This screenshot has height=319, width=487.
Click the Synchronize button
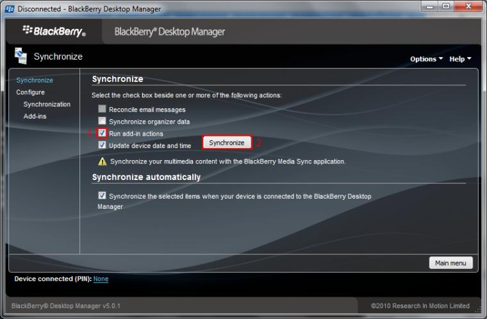click(x=227, y=143)
